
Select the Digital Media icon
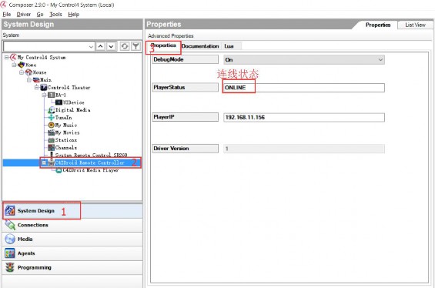pyautogui.click(x=52, y=110)
